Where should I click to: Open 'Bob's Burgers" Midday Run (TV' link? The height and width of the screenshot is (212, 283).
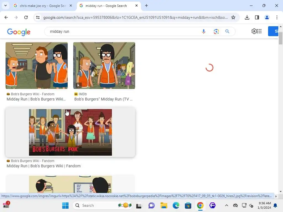pos(103,99)
